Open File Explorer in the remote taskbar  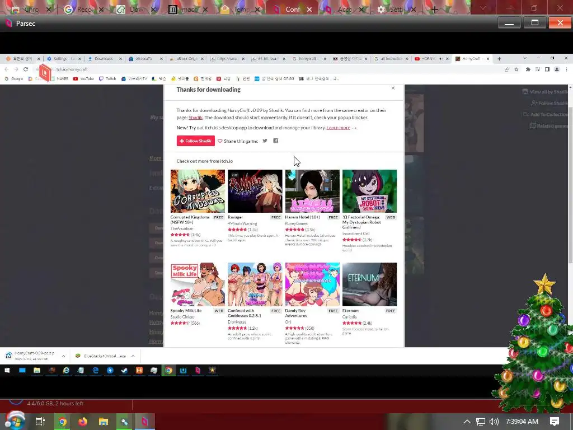(37, 371)
